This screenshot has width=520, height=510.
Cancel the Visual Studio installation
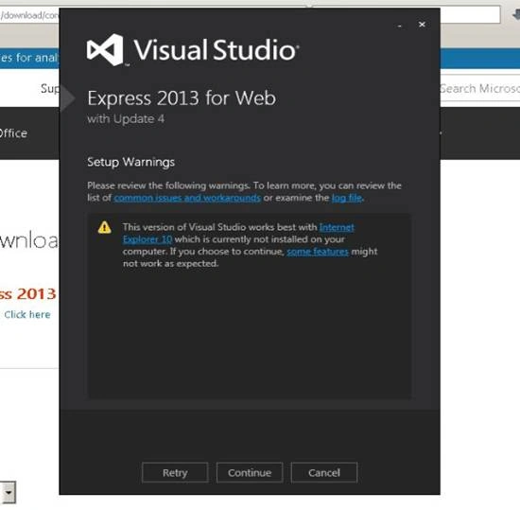tap(324, 472)
